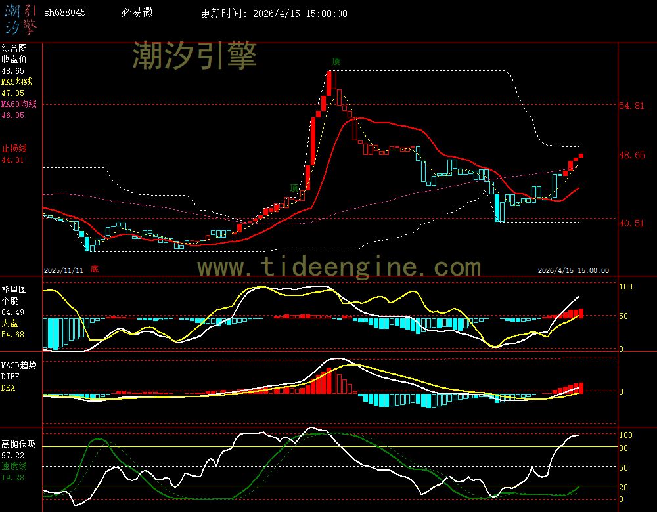Click the latest red MACD histogram bar

[581, 387]
